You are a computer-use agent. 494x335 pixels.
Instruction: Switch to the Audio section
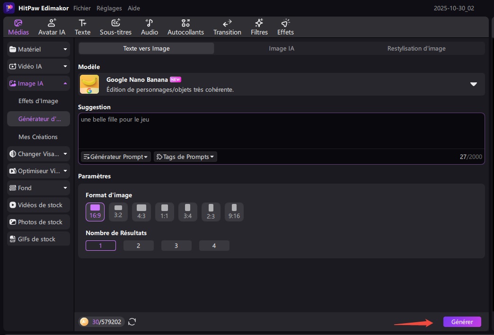pyautogui.click(x=150, y=27)
